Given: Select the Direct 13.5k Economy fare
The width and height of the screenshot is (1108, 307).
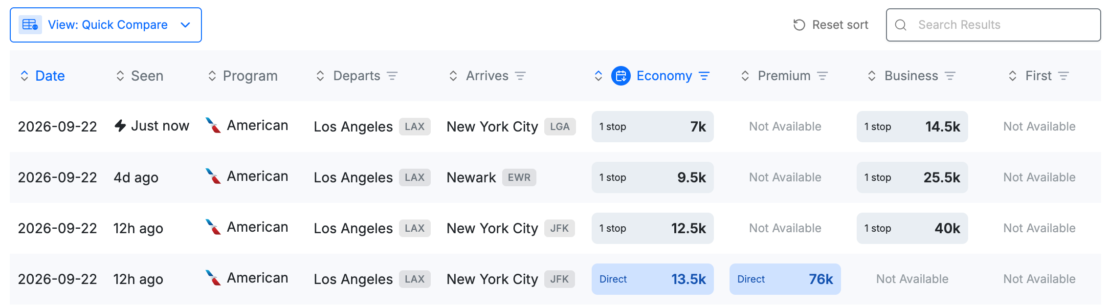Looking at the screenshot, I should (653, 279).
